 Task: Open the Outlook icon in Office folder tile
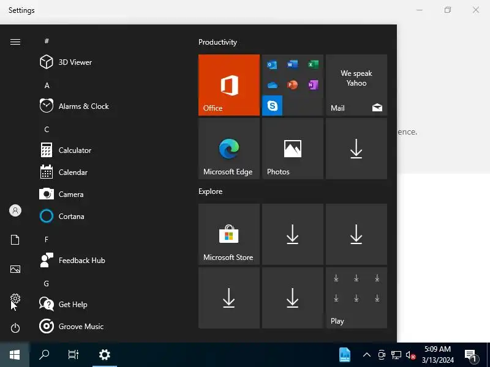pyautogui.click(x=272, y=65)
